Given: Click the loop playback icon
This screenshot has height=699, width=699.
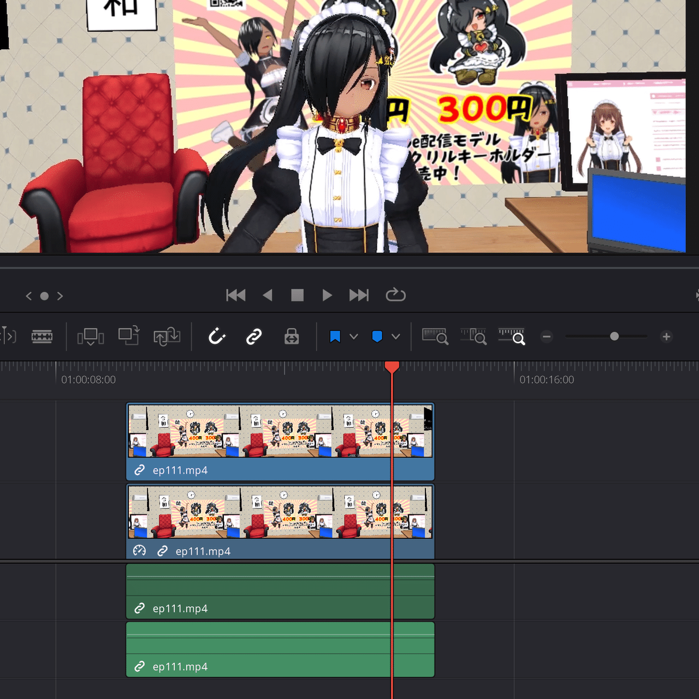Looking at the screenshot, I should tap(396, 295).
